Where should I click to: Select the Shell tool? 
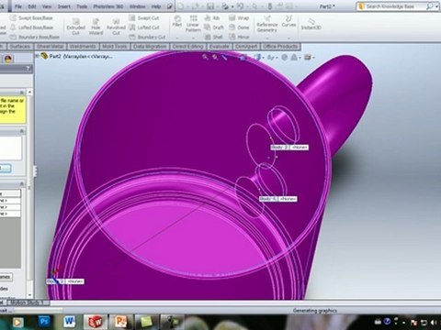click(x=213, y=37)
